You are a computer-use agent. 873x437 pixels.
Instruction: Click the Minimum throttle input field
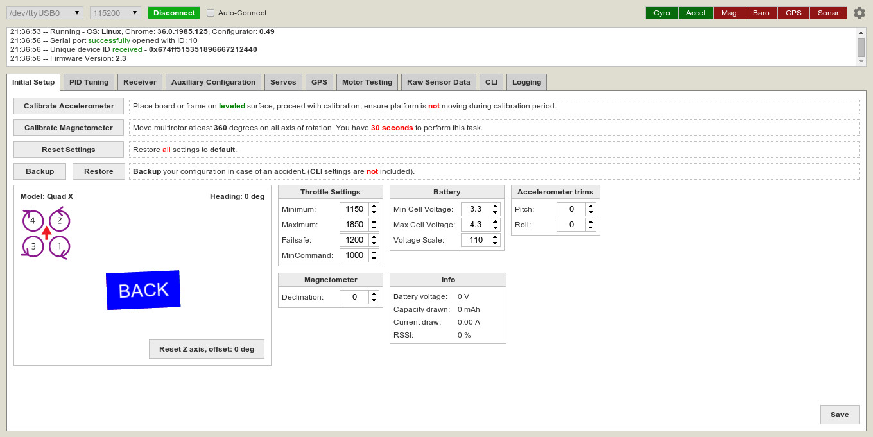(x=354, y=209)
